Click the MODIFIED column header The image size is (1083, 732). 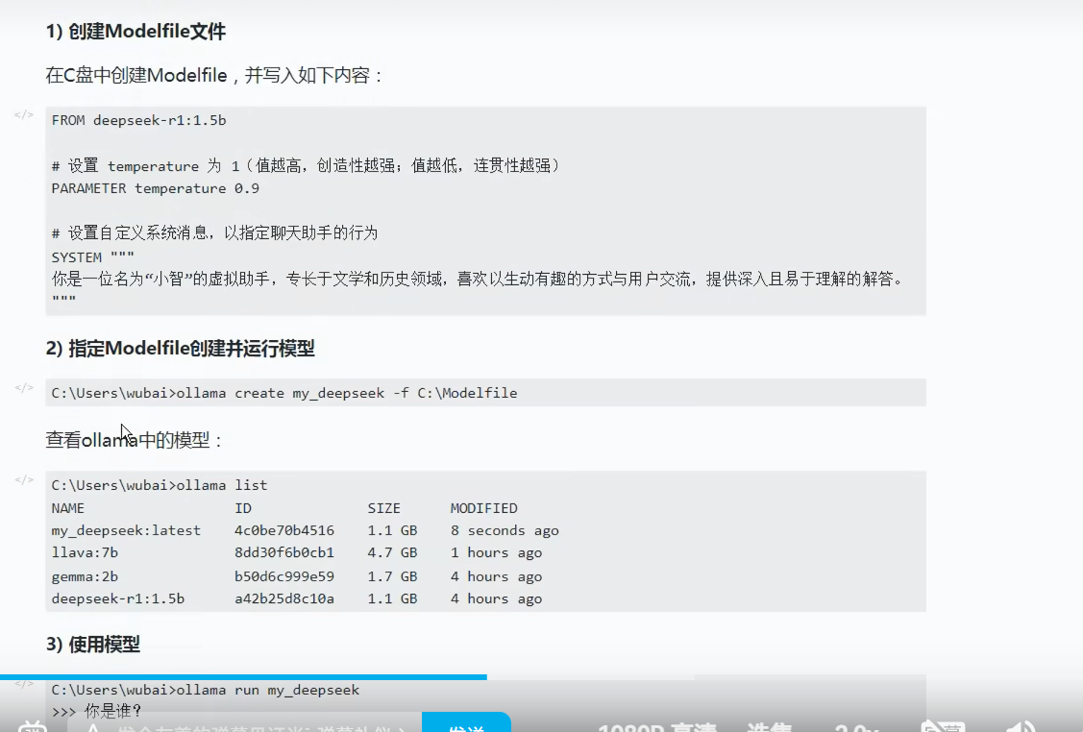(x=484, y=508)
